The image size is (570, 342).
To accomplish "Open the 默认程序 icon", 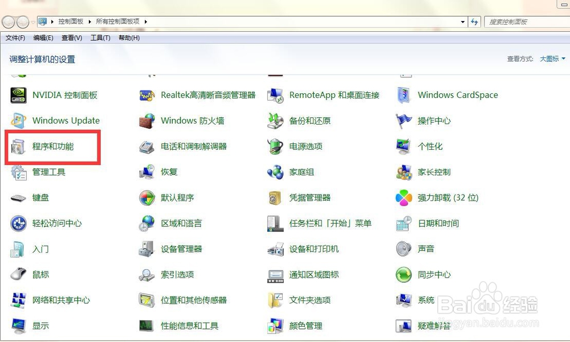I will coord(147,198).
